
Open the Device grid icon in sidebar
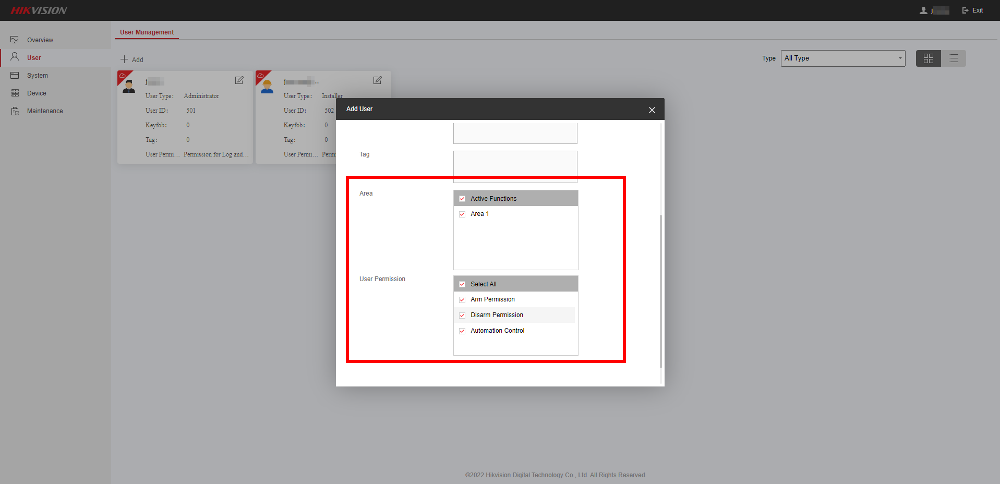click(x=15, y=93)
